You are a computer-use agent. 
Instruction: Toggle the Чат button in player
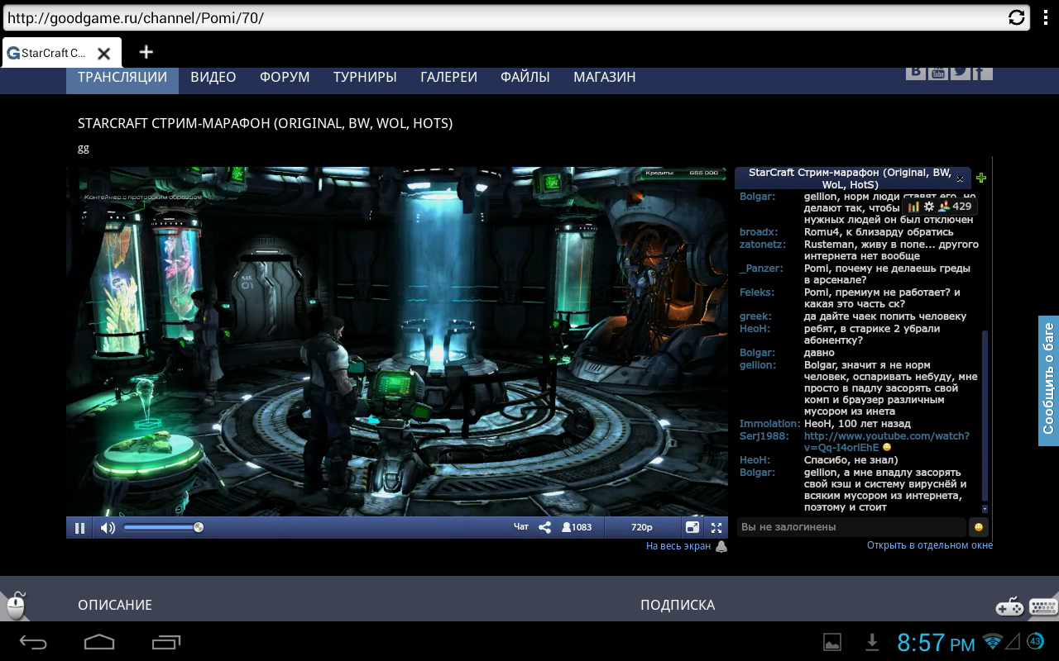[x=521, y=527]
